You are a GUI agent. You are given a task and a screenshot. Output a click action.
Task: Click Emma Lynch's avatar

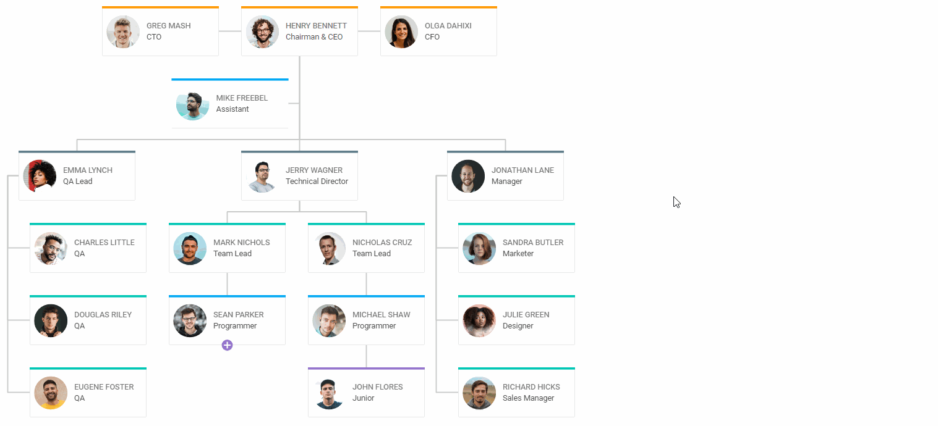click(40, 177)
